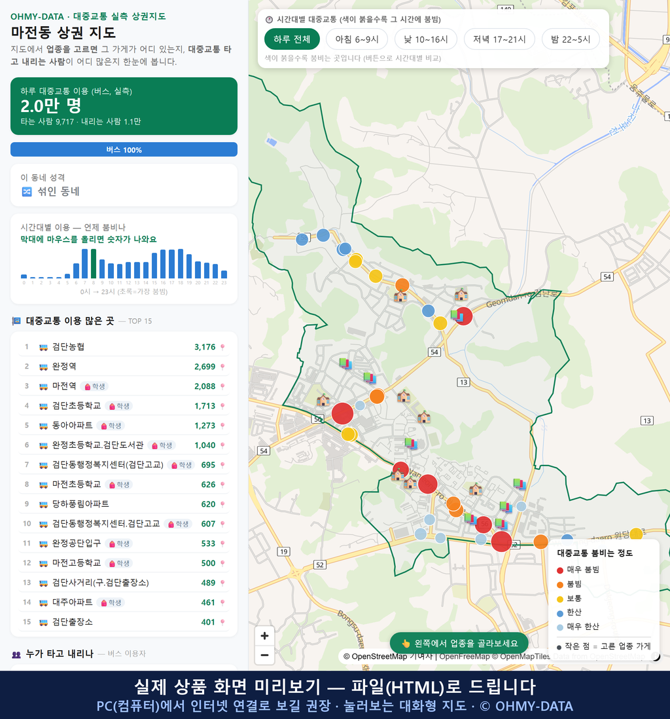Click the bus icon before 검단사거리(구.검단출장소)
This screenshot has height=719, width=670.
43,583
